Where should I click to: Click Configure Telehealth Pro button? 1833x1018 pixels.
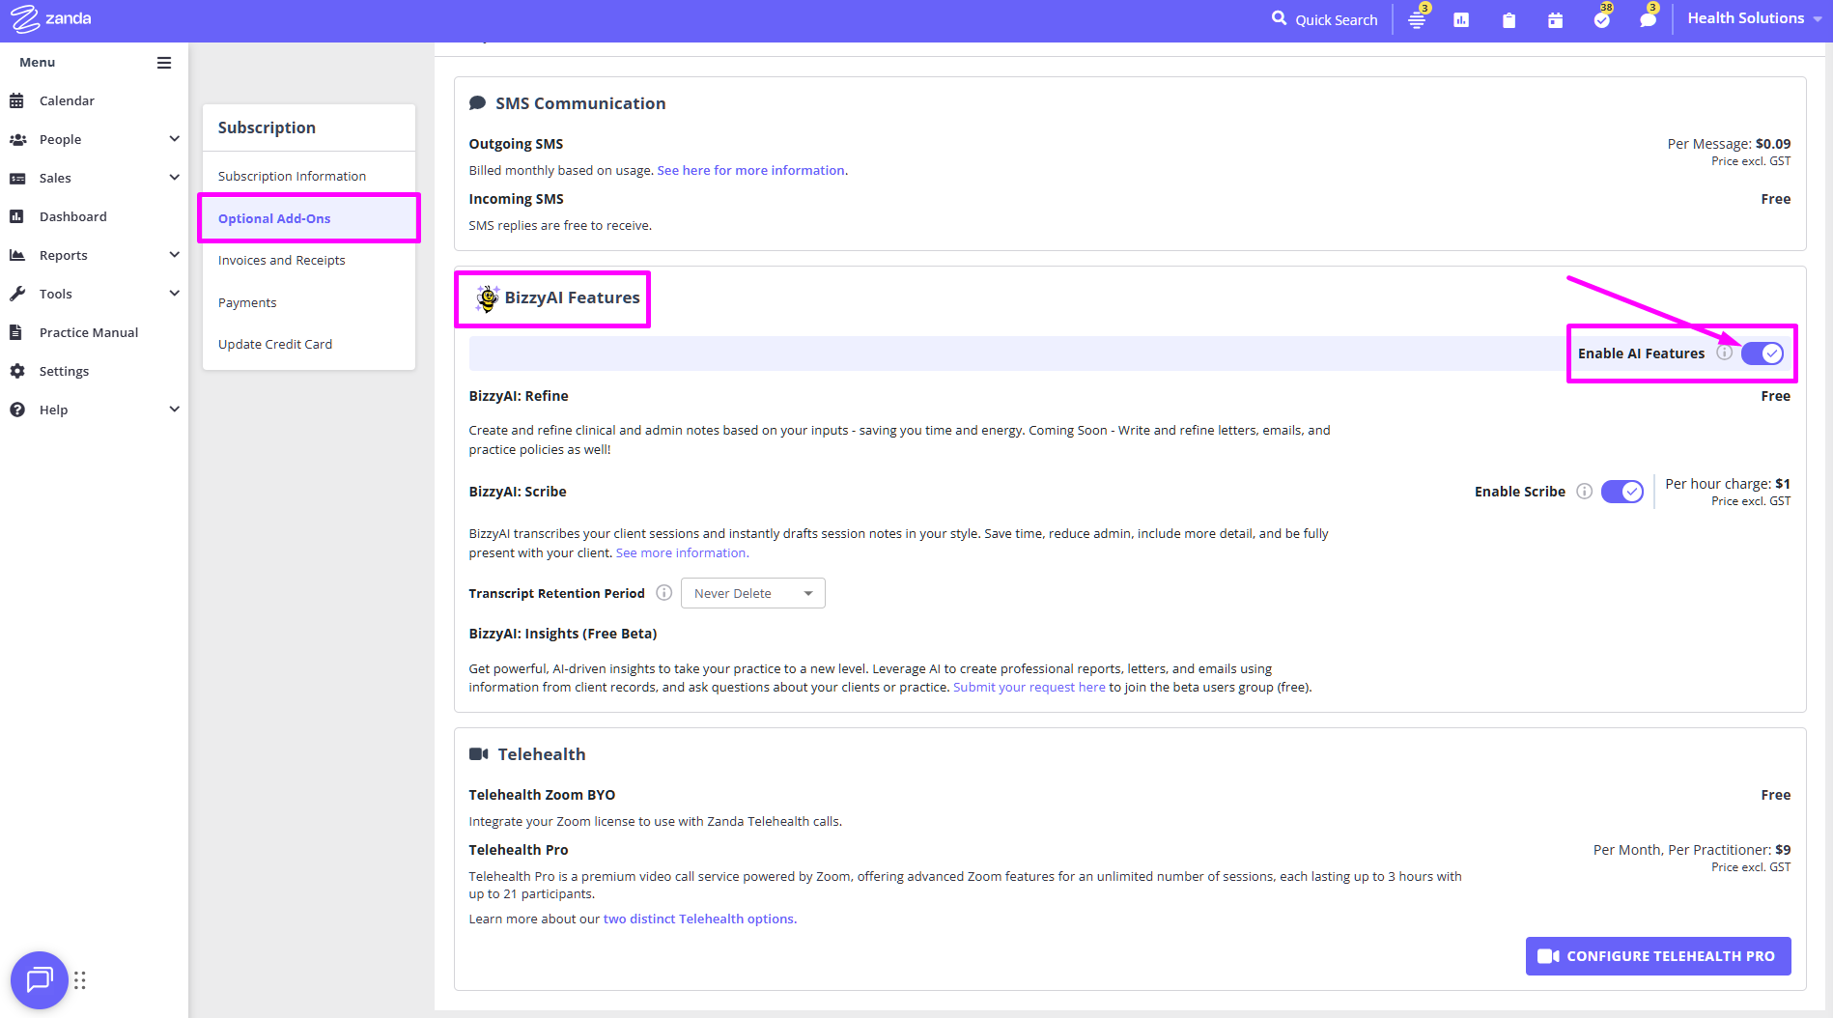point(1657,956)
